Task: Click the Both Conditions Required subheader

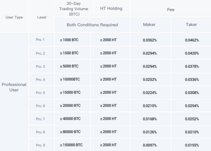Action: 92,25
